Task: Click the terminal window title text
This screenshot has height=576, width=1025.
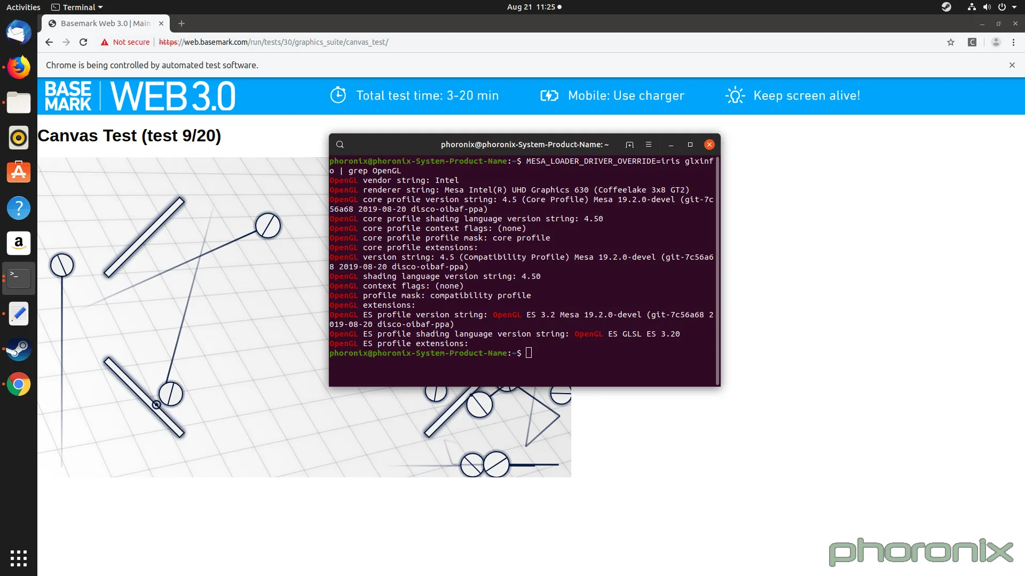Action: point(524,145)
